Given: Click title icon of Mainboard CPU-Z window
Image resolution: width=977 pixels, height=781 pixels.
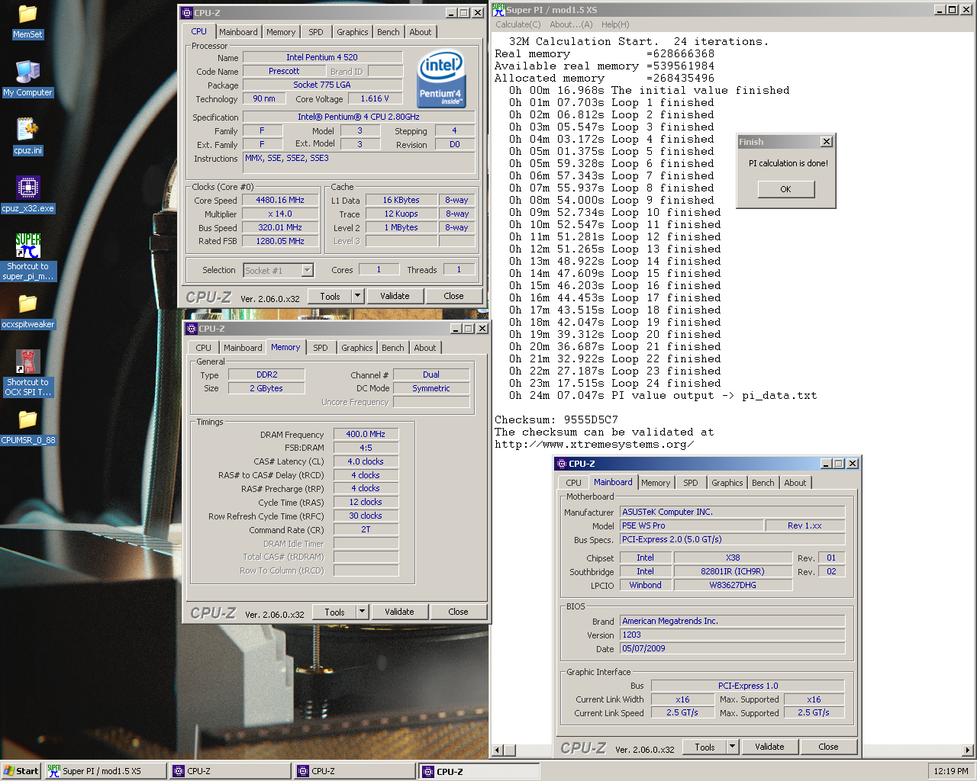Looking at the screenshot, I should 561,464.
